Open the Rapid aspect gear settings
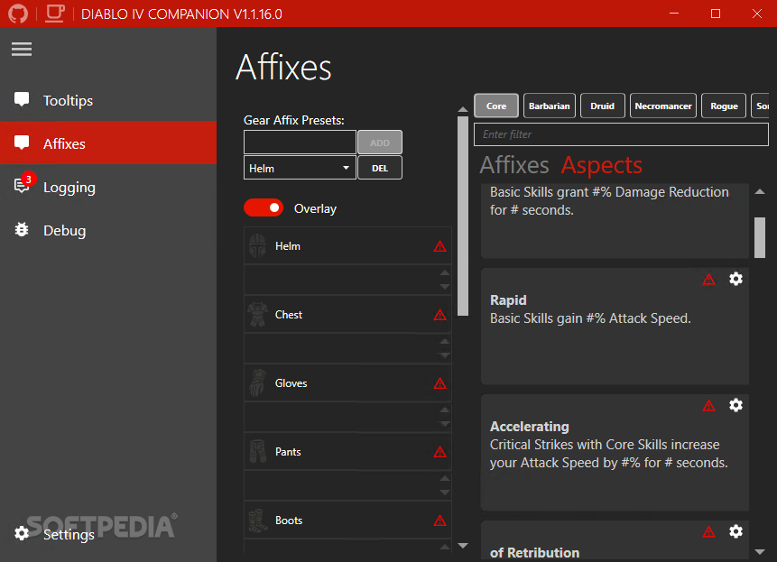777x562 pixels. [x=735, y=279]
